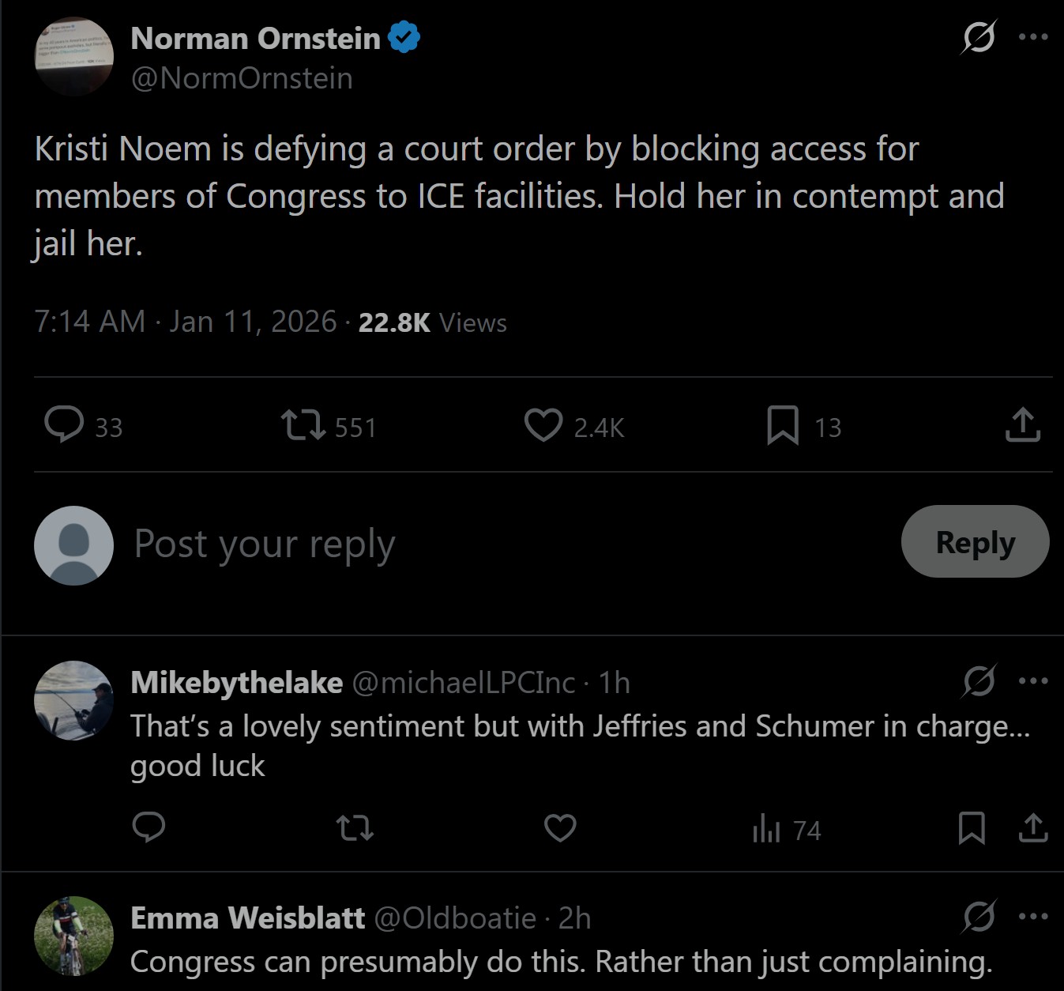Reply to Mikebythelake's comment

pos(149,828)
